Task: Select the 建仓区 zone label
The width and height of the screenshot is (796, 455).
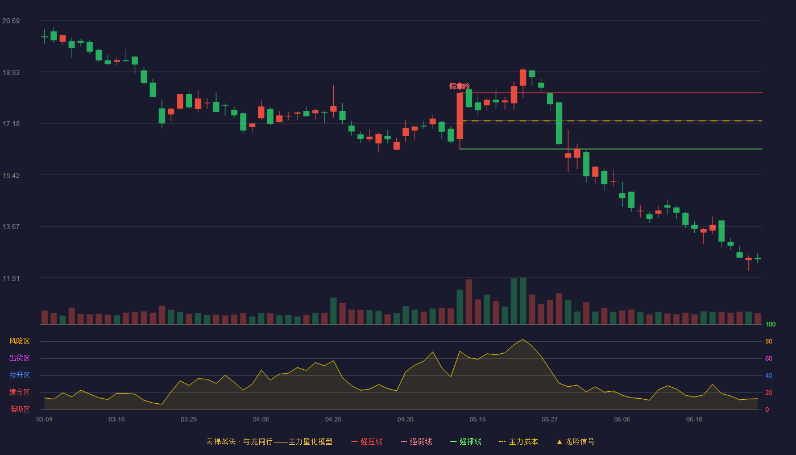Action: [x=19, y=392]
